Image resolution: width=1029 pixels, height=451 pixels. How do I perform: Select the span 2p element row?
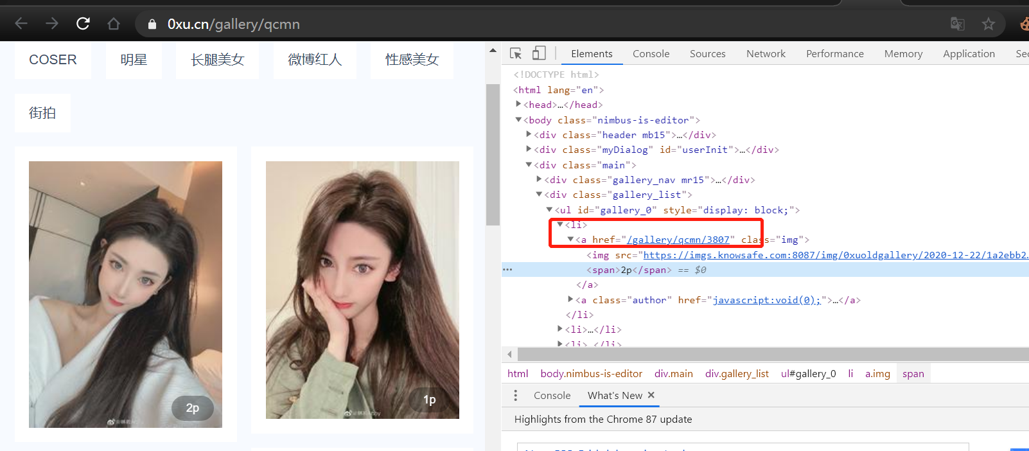tap(765, 270)
